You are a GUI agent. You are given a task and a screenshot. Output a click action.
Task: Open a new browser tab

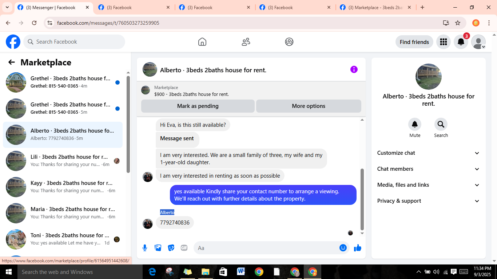422,7
